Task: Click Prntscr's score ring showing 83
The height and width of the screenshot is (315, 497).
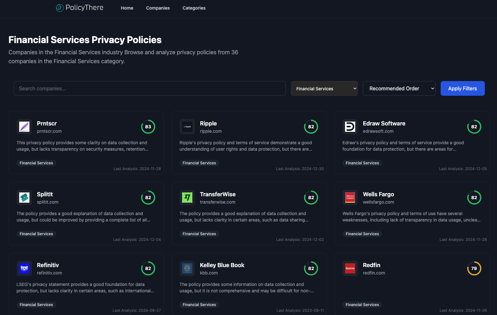Action: click(x=148, y=127)
